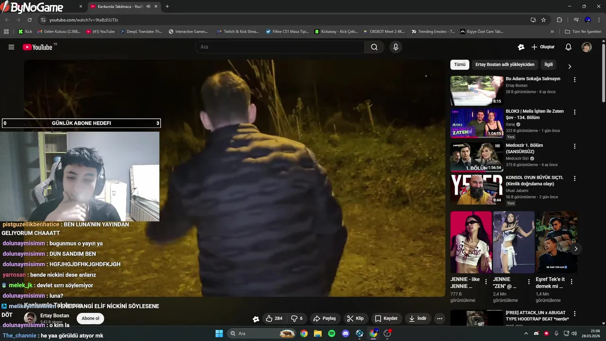The image size is (606, 341).
Task: Expand filter chips with right arrow
Action: 570,66
